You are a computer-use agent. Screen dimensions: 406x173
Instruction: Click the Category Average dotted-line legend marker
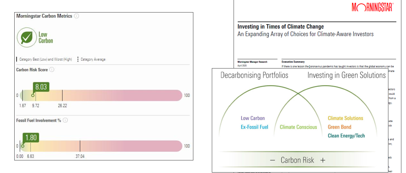pyautogui.click(x=78, y=59)
